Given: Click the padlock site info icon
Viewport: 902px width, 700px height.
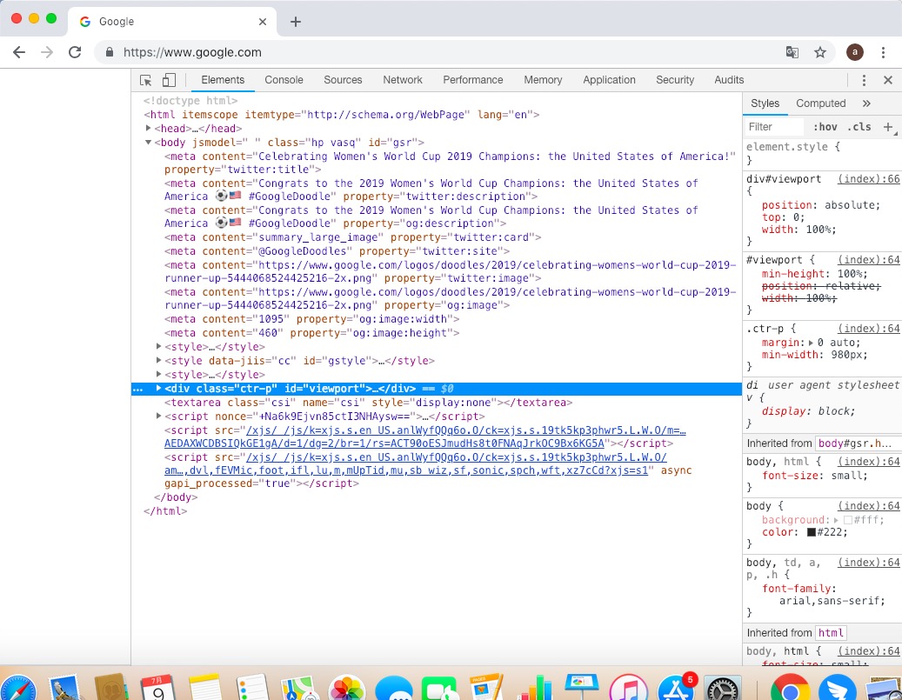Looking at the screenshot, I should click(x=110, y=52).
